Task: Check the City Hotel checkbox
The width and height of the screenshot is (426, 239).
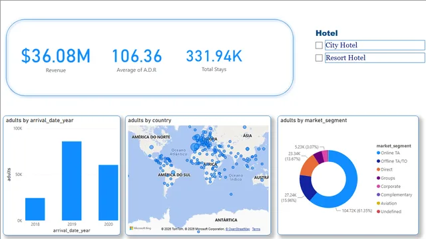Action: (x=319, y=45)
